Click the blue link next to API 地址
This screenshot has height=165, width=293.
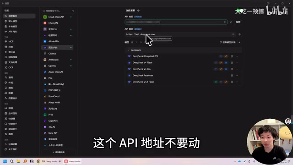point(138,29)
